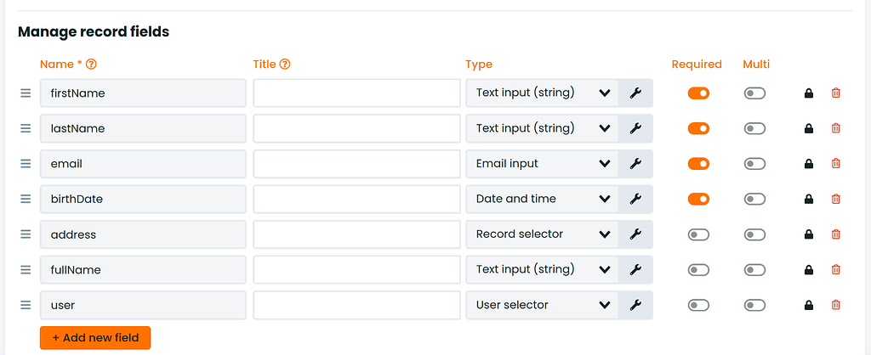This screenshot has height=355, width=871.
Task: Open wrench settings for firstName field
Action: click(635, 93)
